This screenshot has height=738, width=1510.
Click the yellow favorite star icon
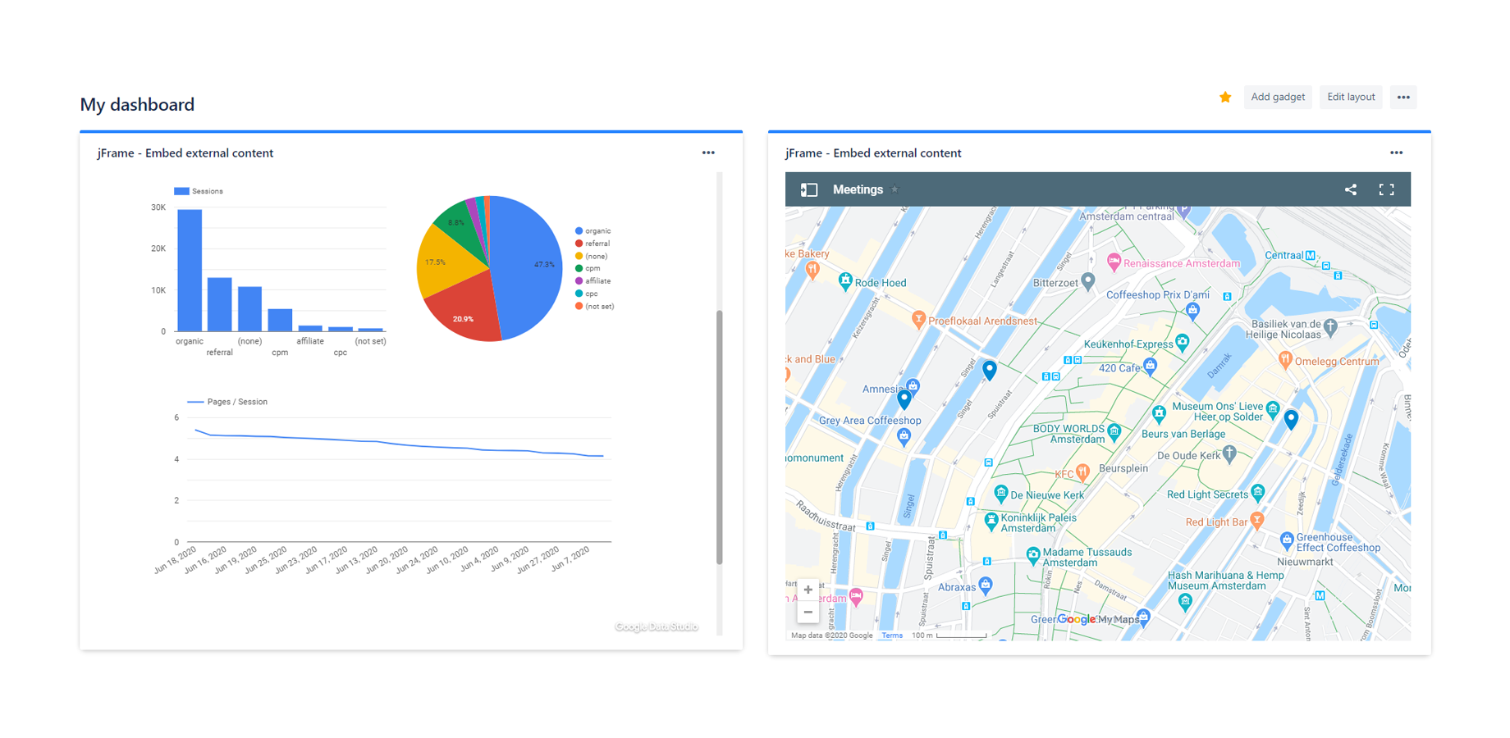tap(1225, 98)
